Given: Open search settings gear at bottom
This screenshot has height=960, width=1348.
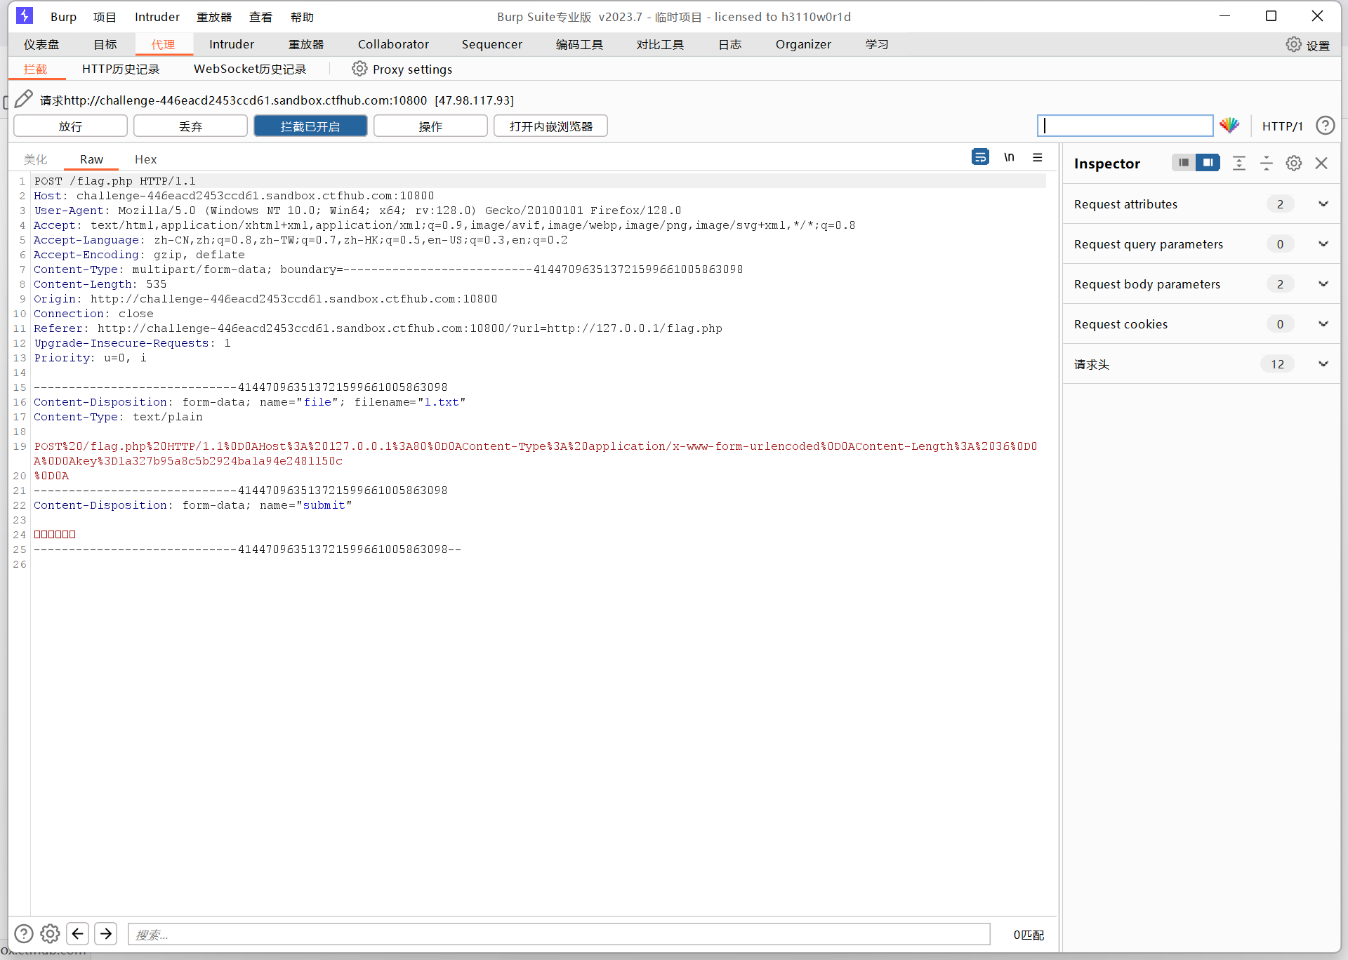Looking at the screenshot, I should [x=50, y=933].
